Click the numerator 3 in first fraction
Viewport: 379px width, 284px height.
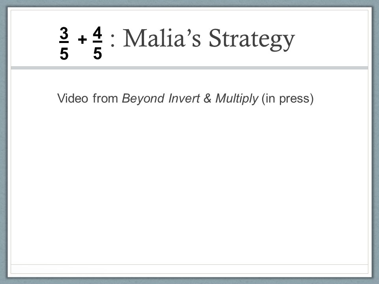point(64,33)
